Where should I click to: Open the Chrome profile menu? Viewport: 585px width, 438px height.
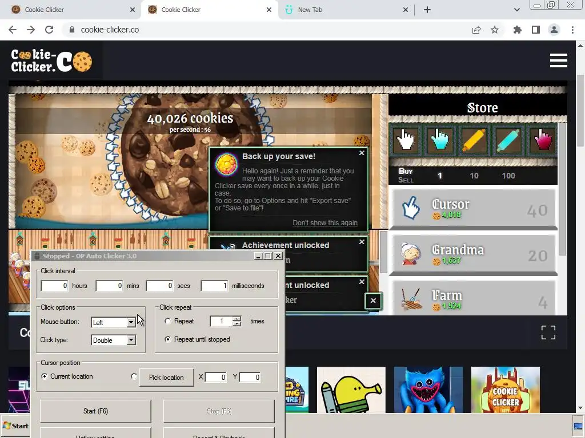(554, 30)
